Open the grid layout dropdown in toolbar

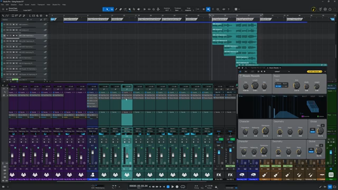pos(237,9)
